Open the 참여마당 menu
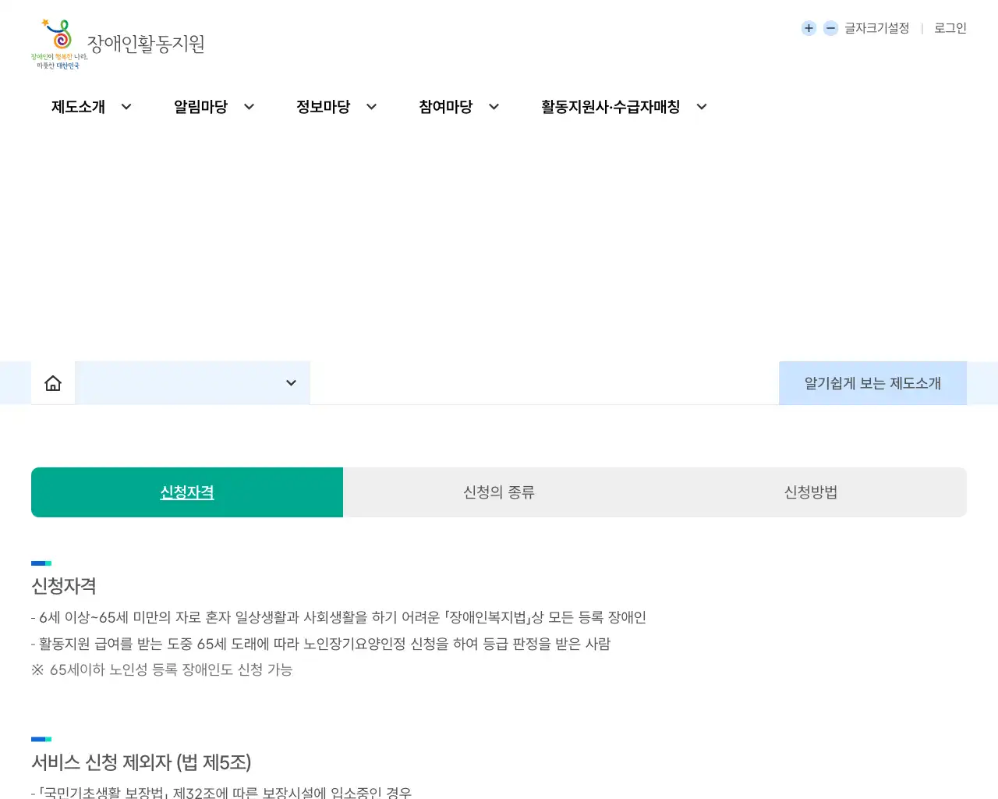The image size is (998, 799). (445, 107)
